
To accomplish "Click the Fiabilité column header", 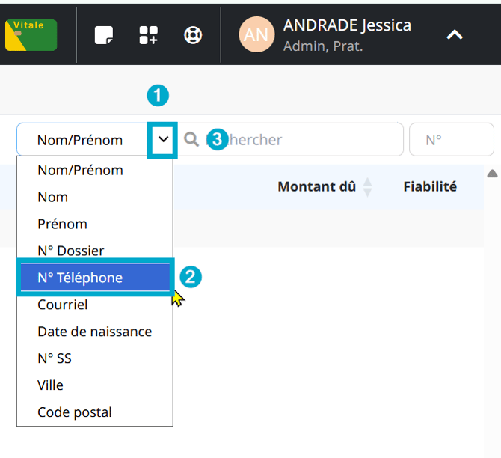I will click(430, 186).
